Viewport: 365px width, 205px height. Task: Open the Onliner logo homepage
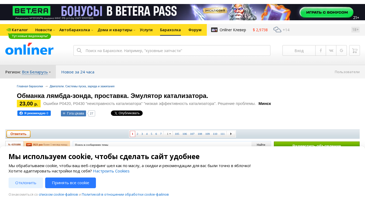(29, 49)
